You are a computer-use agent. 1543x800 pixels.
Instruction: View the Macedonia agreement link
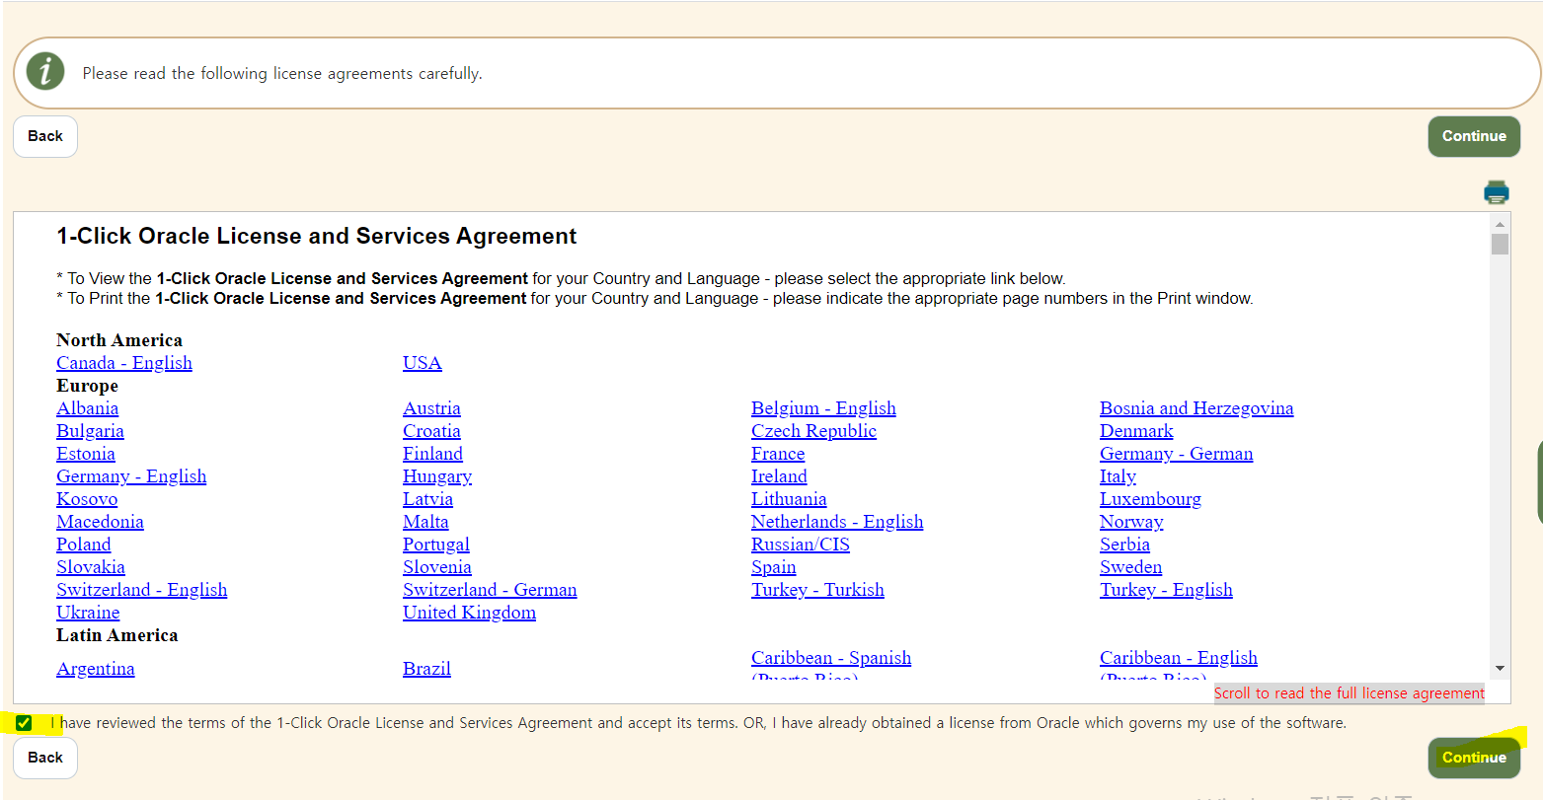pos(100,522)
